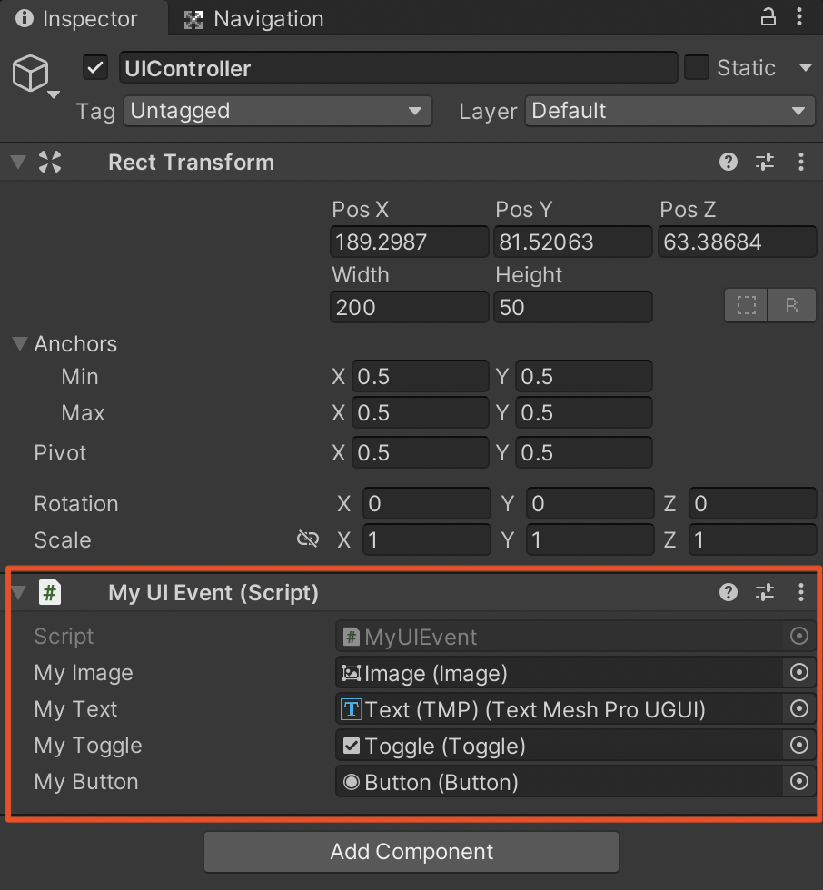The image size is (823, 890).
Task: Switch to the Navigation tab
Action: tap(253, 19)
